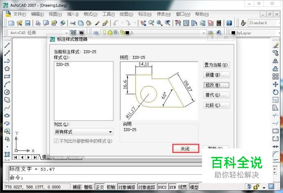Select the Circle drawing tool
Screen dimensions: 283x193
tap(7, 92)
